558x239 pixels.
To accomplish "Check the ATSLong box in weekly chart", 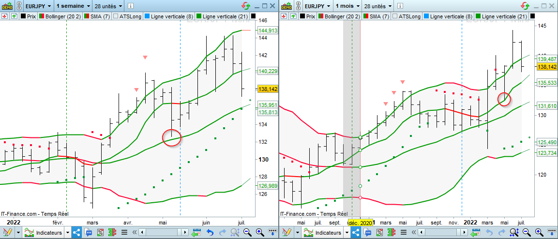I will tap(115, 16).
